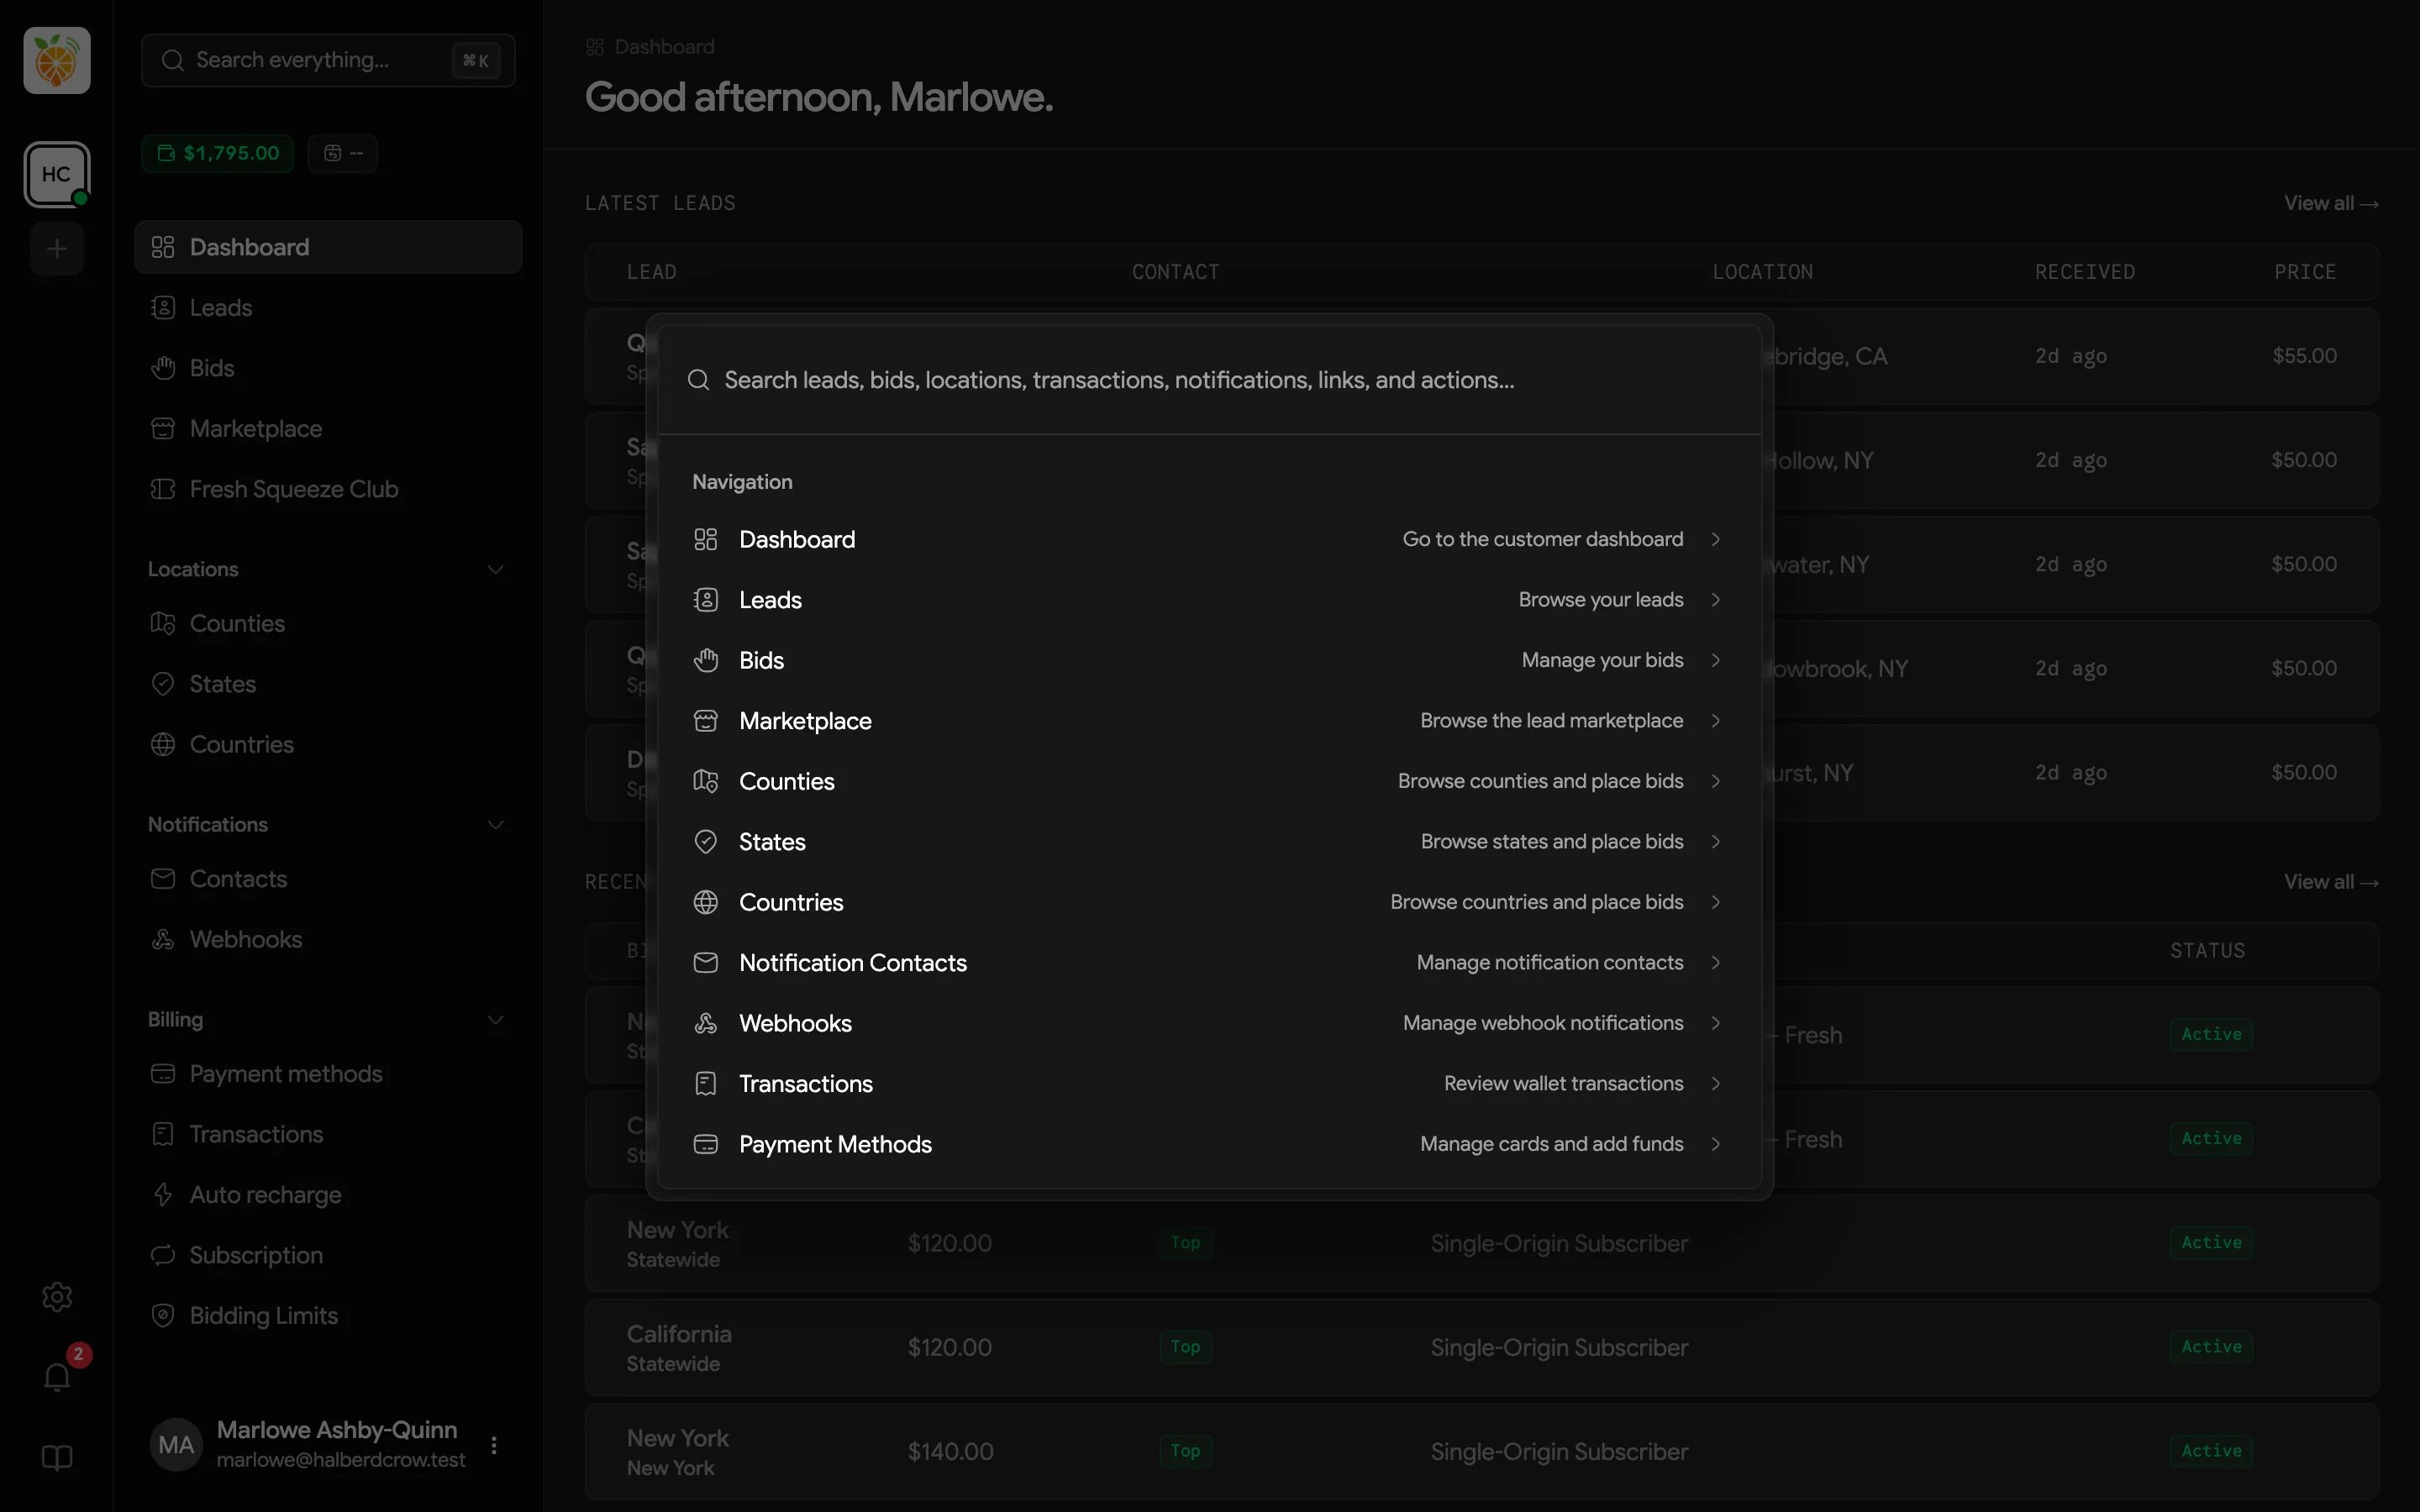Screen dimensions: 2420x1512
Task: Collapse the Locations sidebar section
Action: click(495, 569)
